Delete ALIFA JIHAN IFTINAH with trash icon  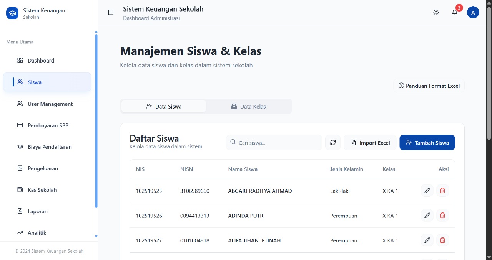click(442, 240)
